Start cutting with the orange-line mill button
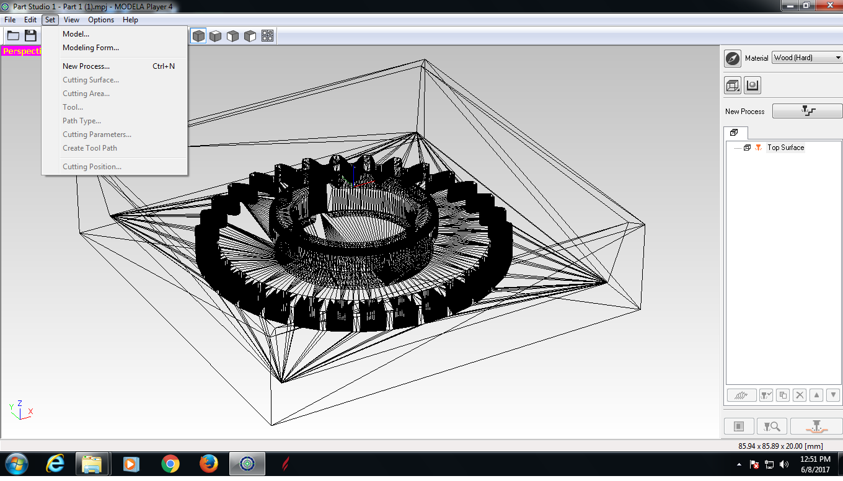This screenshot has width=843, height=481. pyautogui.click(x=816, y=426)
